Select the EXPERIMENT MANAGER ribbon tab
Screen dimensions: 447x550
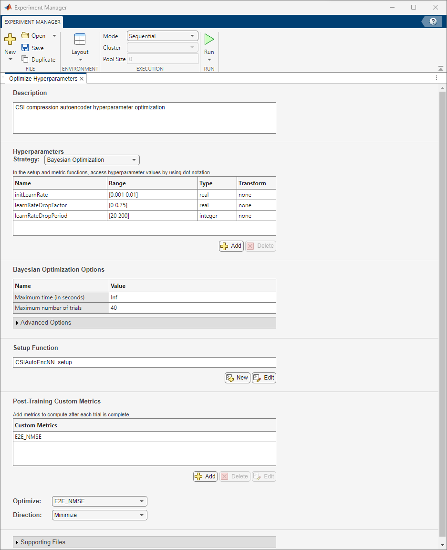[31, 21]
